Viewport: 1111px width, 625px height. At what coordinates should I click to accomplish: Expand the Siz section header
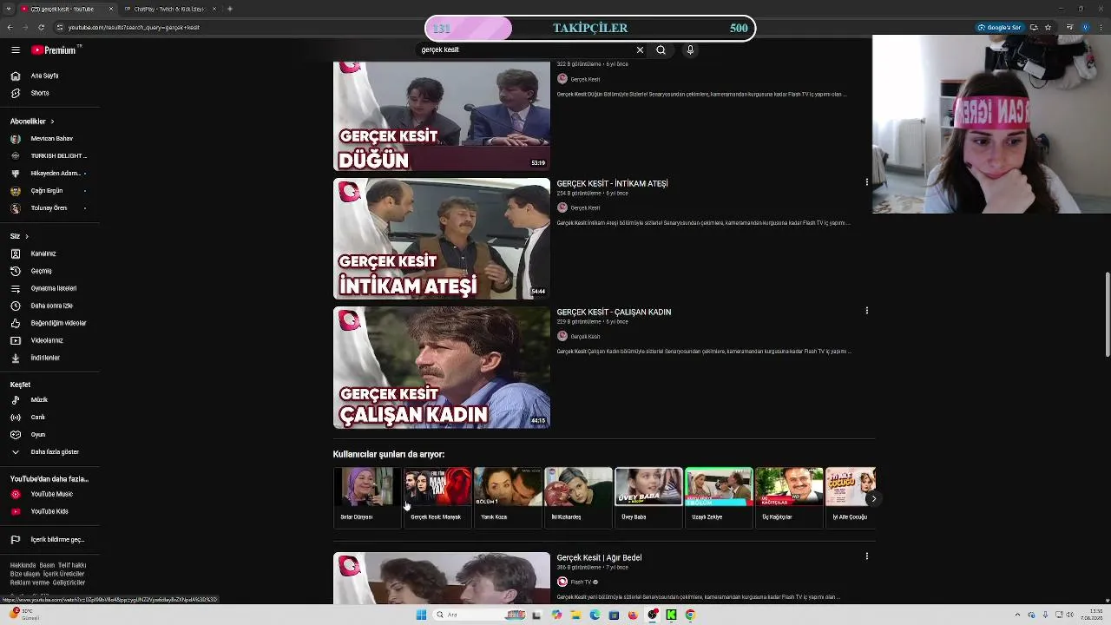[19, 236]
